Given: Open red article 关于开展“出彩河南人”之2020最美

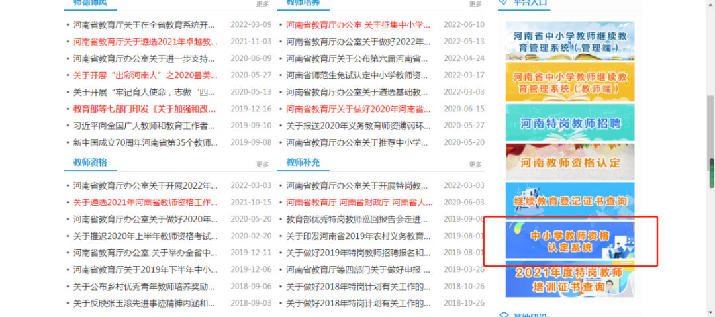Looking at the screenshot, I should [145, 75].
